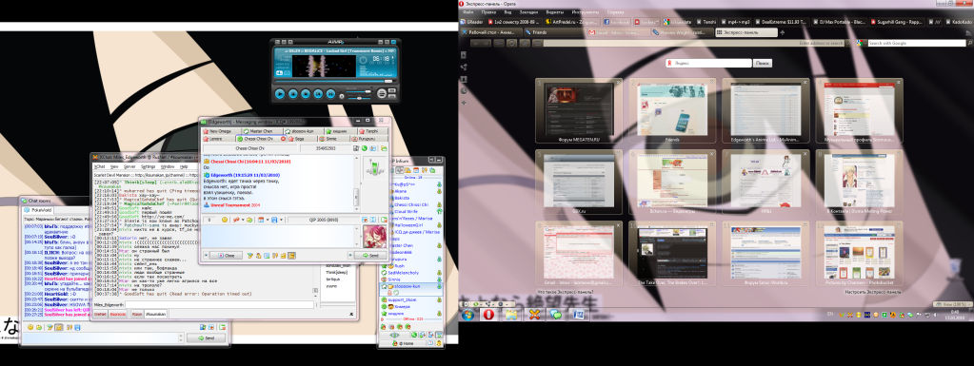Open the Закладки menu in Opera
The image size is (974, 366).
[x=528, y=11]
